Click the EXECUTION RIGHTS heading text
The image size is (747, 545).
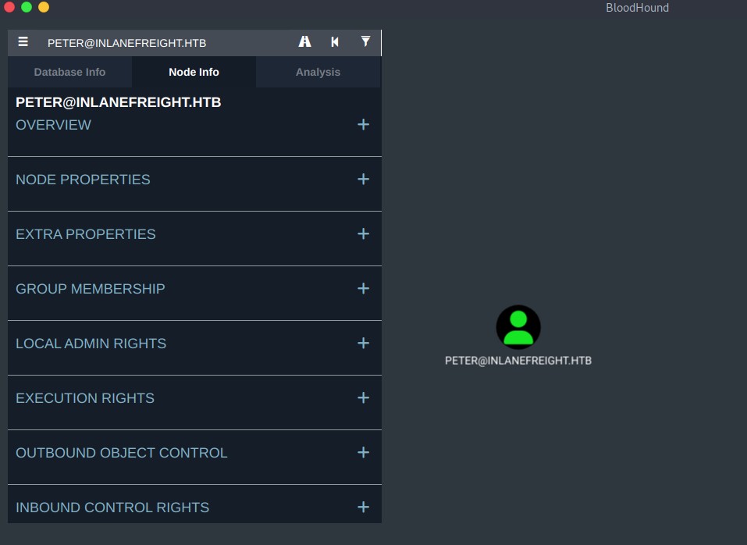point(85,398)
